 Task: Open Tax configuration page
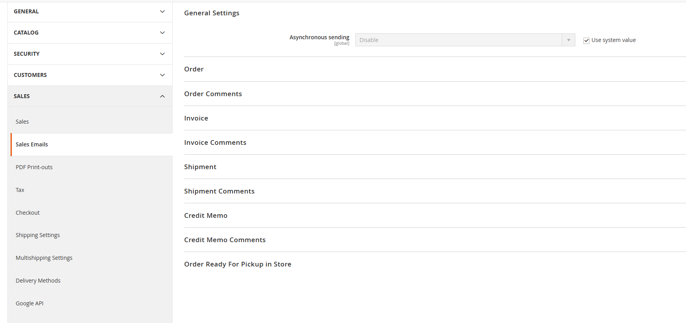[x=20, y=190]
